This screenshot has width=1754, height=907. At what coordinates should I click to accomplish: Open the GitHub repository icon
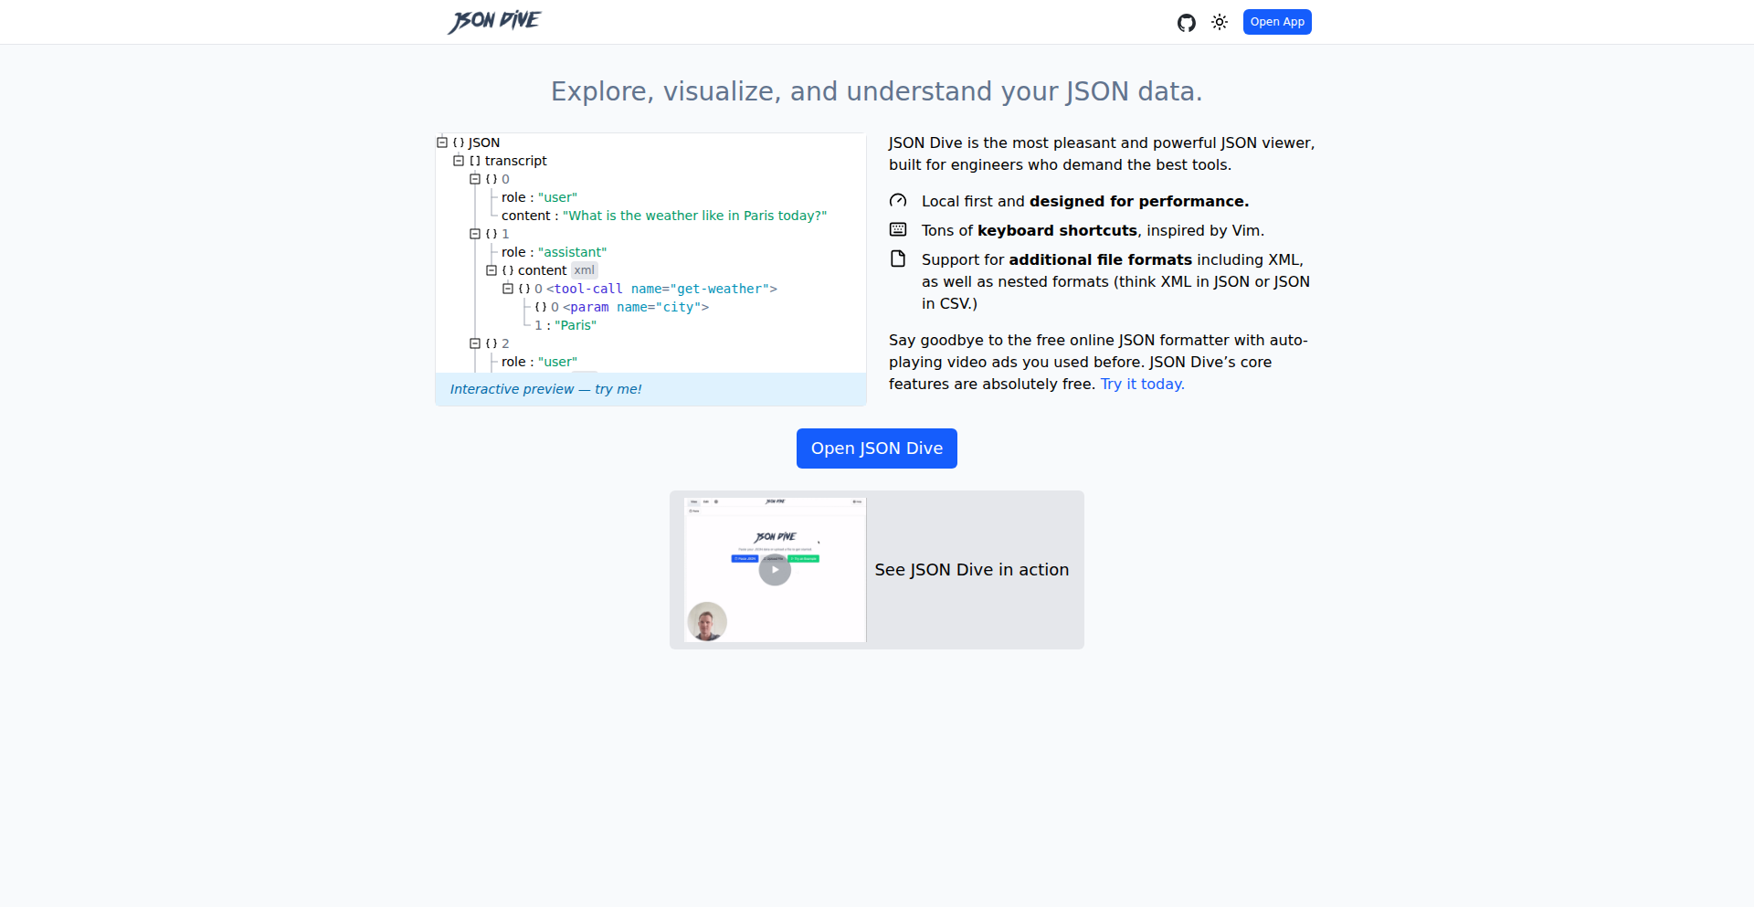coord(1186,23)
